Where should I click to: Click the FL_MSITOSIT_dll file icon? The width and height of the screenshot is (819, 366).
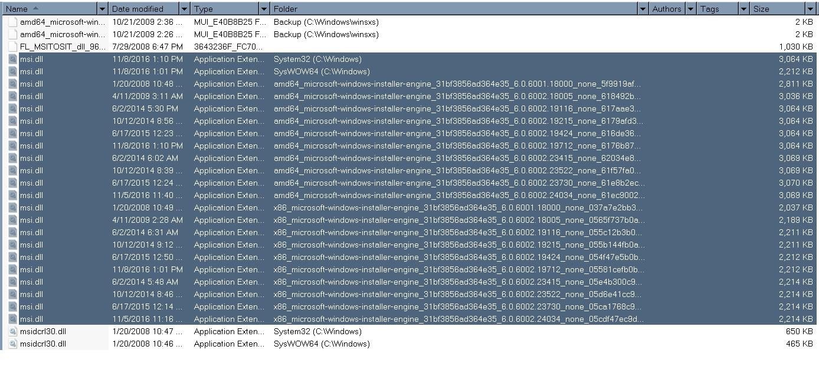(12, 47)
